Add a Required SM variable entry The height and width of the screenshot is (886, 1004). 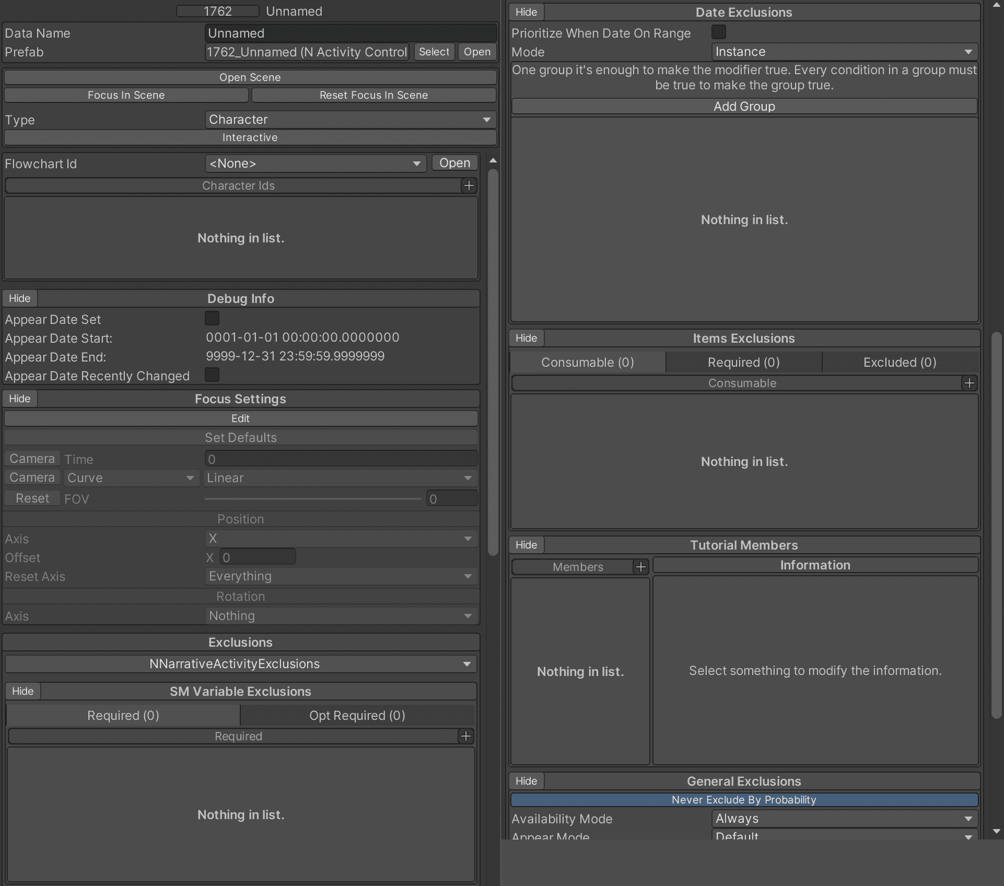click(x=465, y=736)
